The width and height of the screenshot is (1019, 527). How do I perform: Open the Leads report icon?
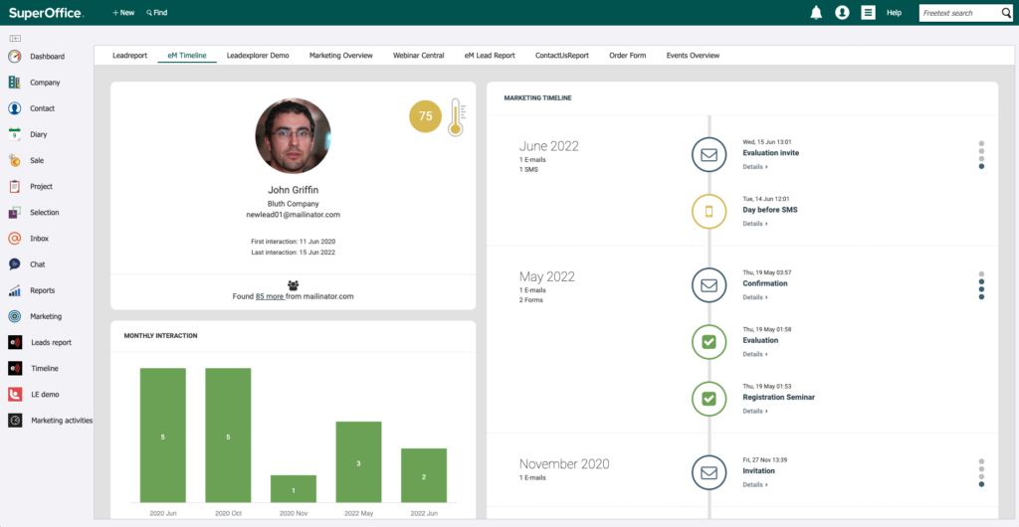click(x=15, y=342)
